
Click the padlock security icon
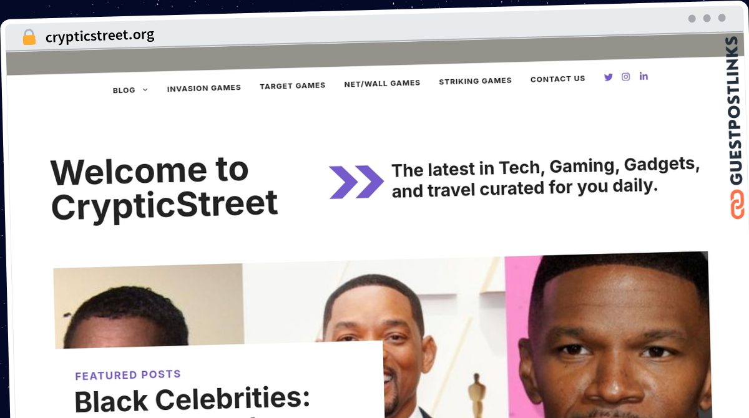[29, 37]
